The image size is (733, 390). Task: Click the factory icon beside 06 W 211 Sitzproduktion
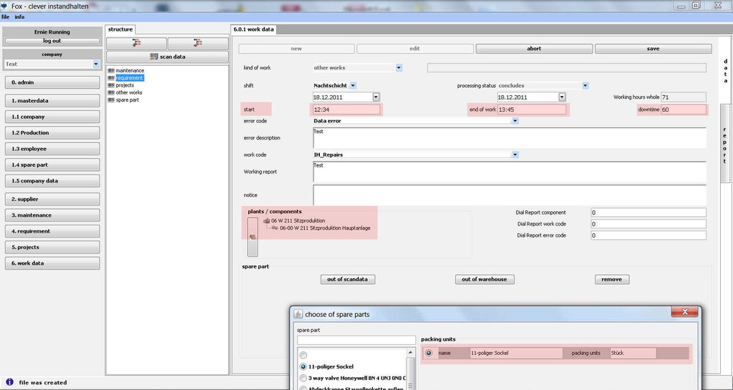click(266, 221)
